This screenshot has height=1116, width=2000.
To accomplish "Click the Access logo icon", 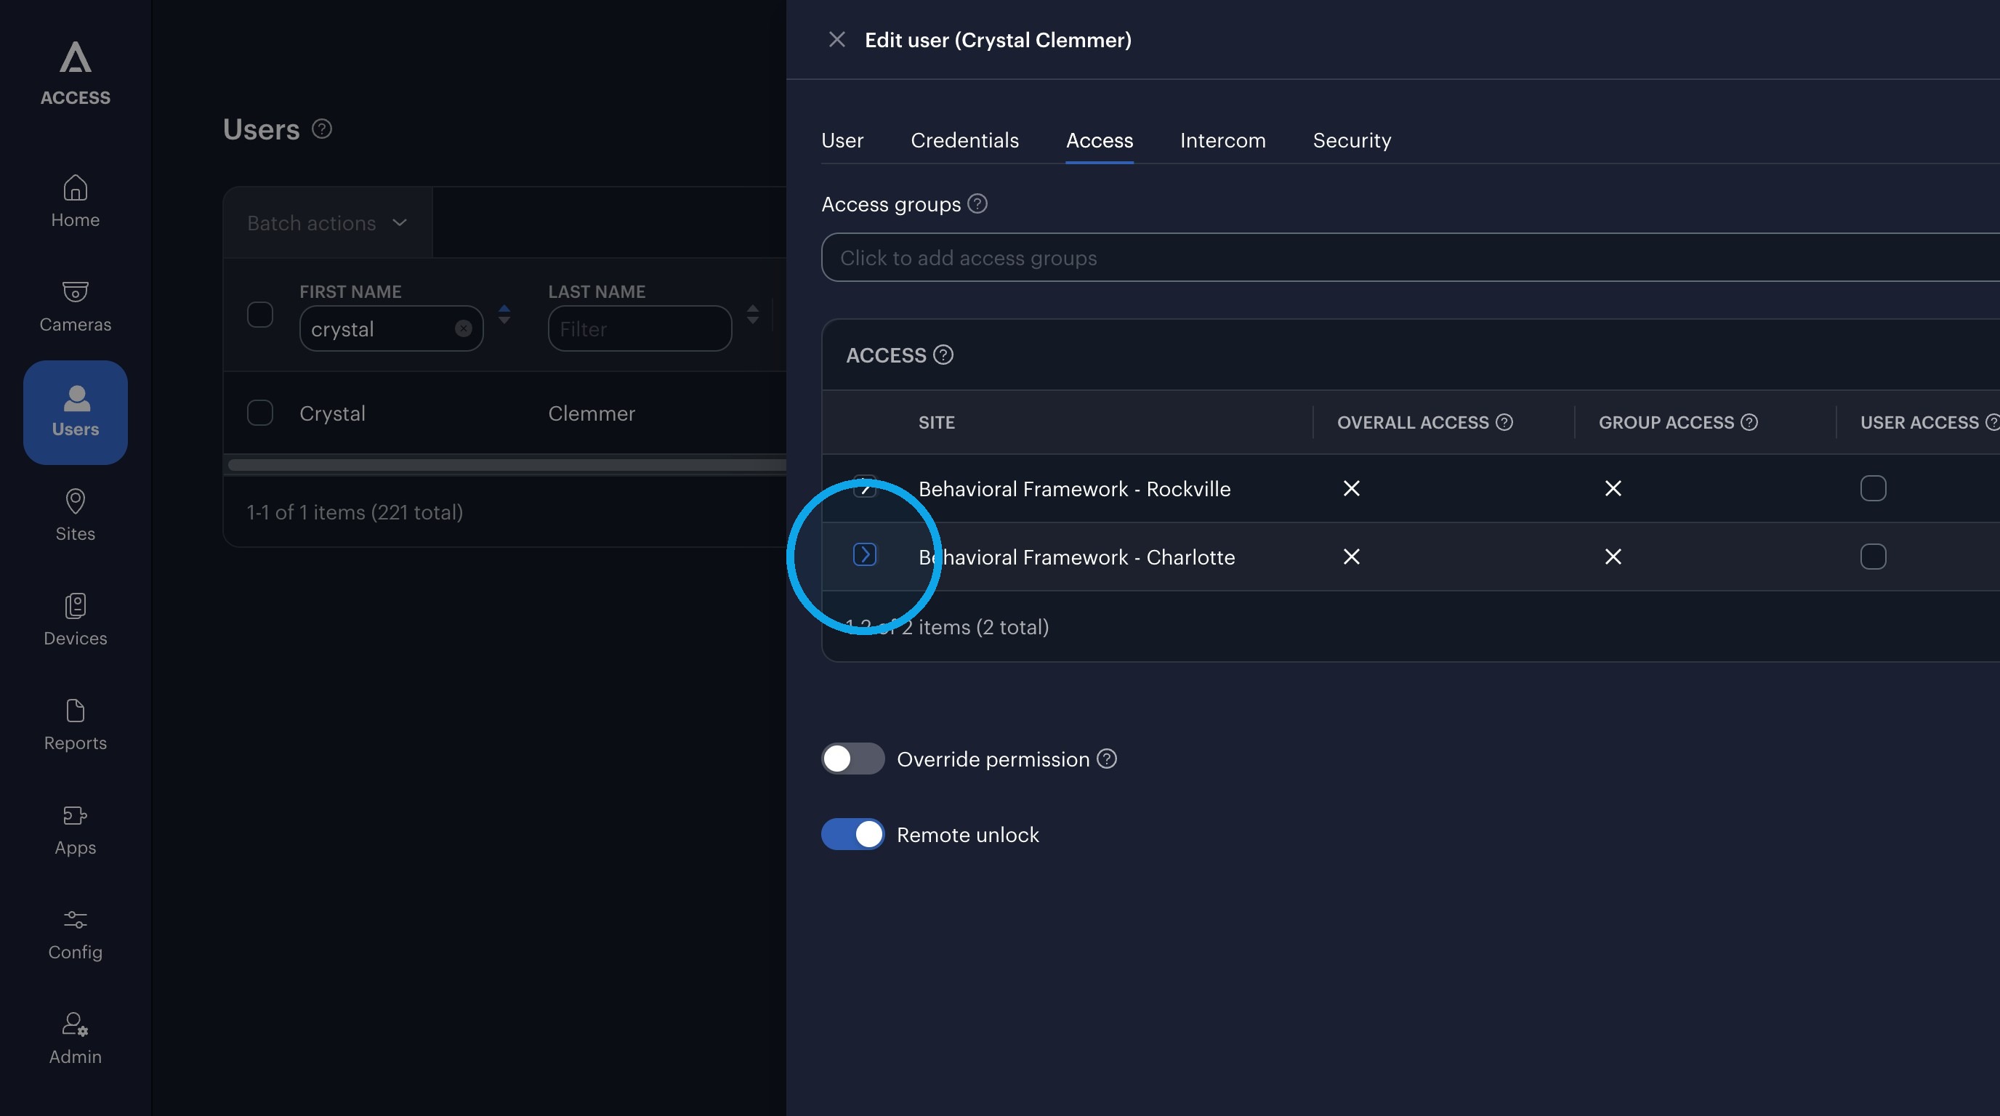I will [x=76, y=57].
